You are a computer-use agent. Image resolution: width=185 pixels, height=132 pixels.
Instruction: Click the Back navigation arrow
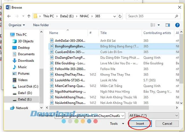pos(9,16)
